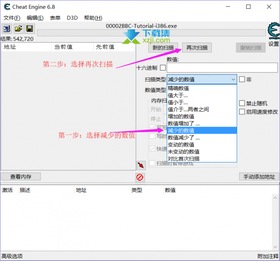Open the D3D menu

click(72, 18)
